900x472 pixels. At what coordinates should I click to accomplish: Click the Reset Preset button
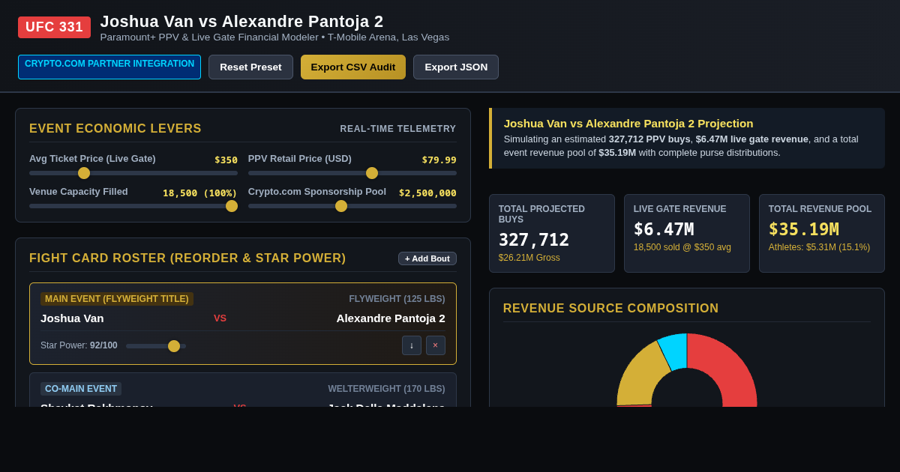tap(250, 67)
